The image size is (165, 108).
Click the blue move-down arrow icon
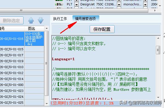41,20
